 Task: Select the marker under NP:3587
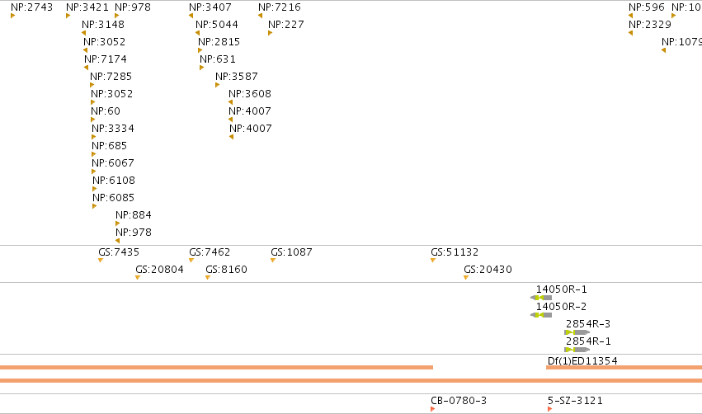[x=218, y=85]
